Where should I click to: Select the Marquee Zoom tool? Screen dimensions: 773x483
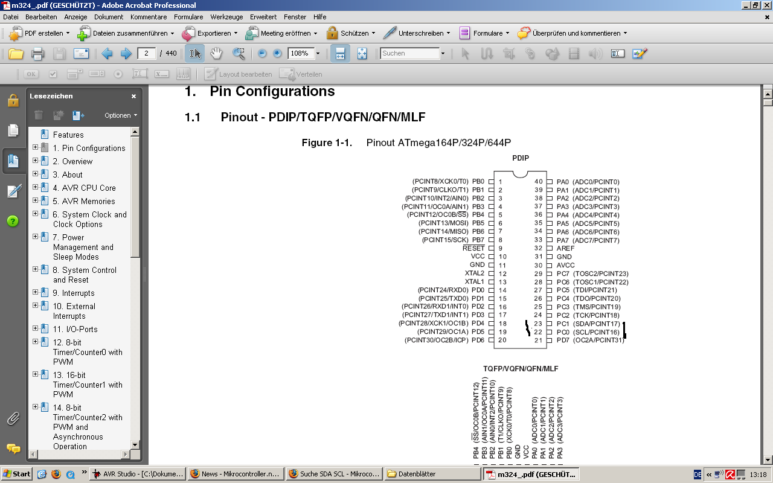click(x=239, y=54)
